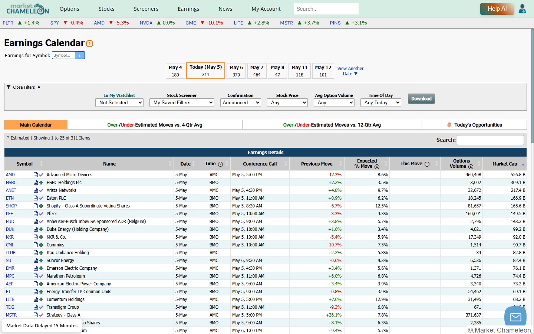This screenshot has height=334, width=534.
Task: Open the HSBC row document report icon
Action: pos(36,183)
